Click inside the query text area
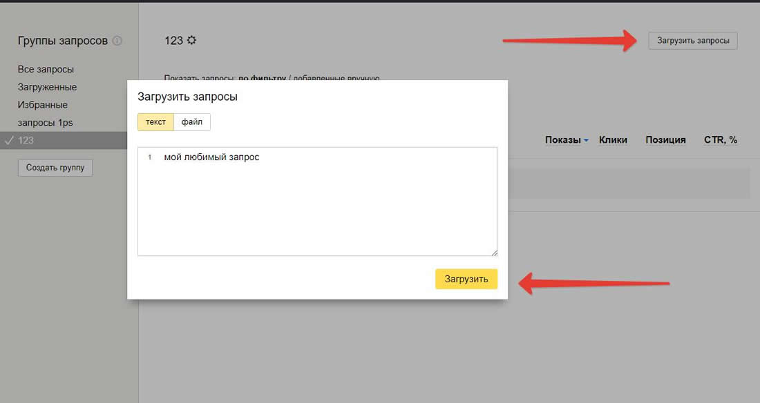This screenshot has height=403, width=760. [317, 207]
